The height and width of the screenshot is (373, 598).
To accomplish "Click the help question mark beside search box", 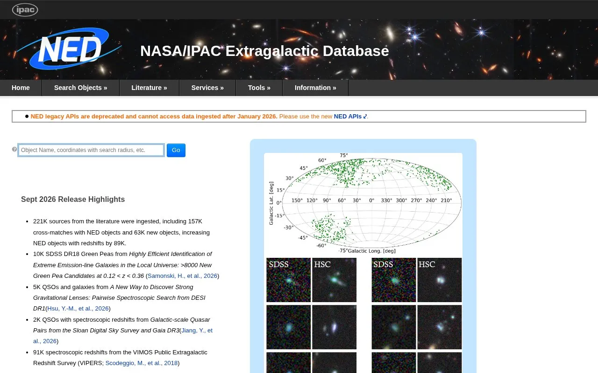I will click(x=14, y=150).
